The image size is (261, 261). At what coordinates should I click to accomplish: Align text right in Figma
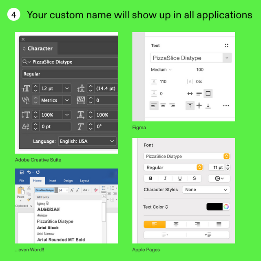pyautogui.click(x=172, y=106)
